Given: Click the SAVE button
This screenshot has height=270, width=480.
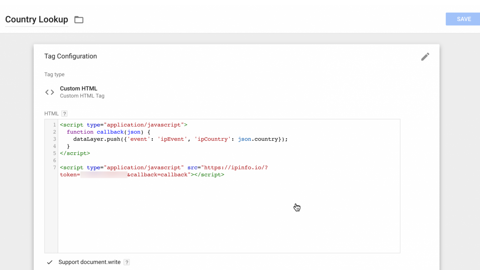Looking at the screenshot, I should point(464,19).
